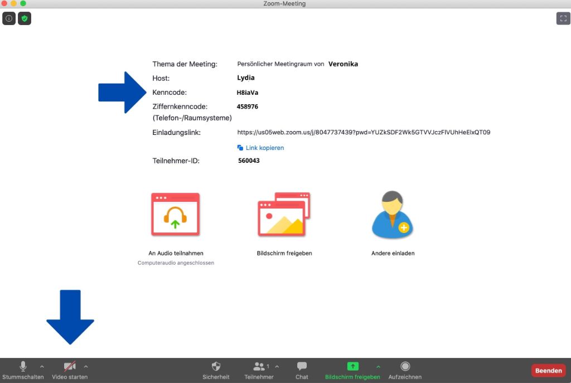571x383 pixels.
Task: Click the Kenncode value H8iaVa
Action: click(247, 93)
